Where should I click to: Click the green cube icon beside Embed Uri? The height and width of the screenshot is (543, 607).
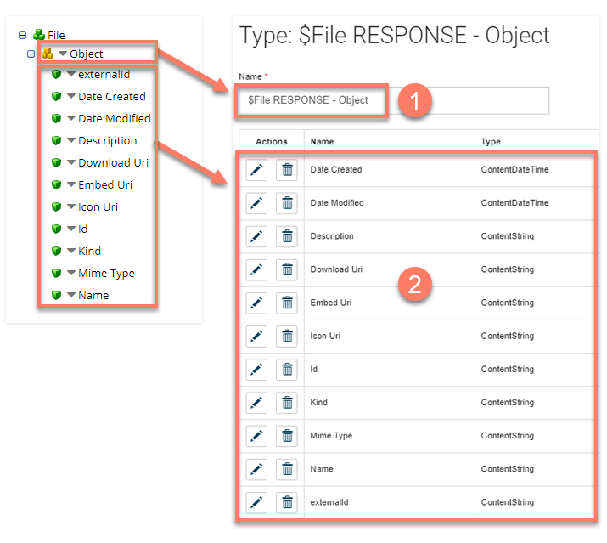pyautogui.click(x=57, y=185)
